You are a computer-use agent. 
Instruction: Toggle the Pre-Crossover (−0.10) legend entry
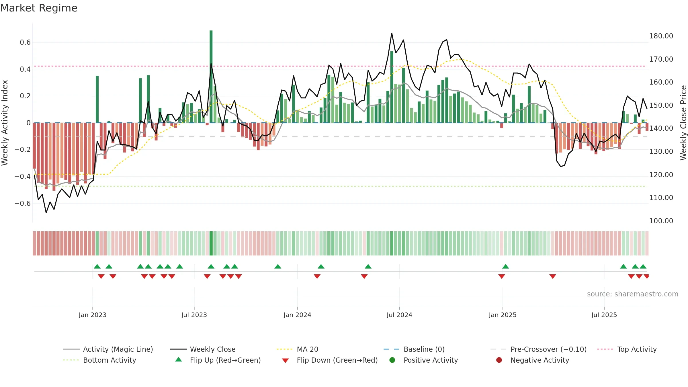(538, 349)
